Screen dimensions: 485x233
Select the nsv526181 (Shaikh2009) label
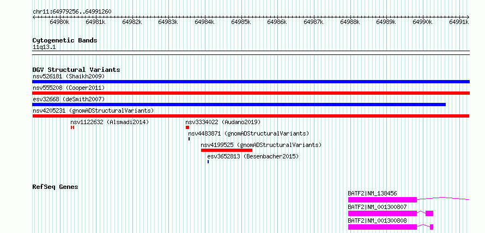pos(69,76)
